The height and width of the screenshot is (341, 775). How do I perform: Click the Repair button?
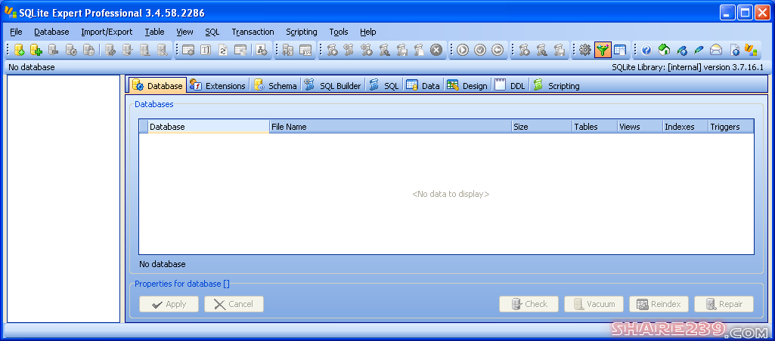coord(724,304)
